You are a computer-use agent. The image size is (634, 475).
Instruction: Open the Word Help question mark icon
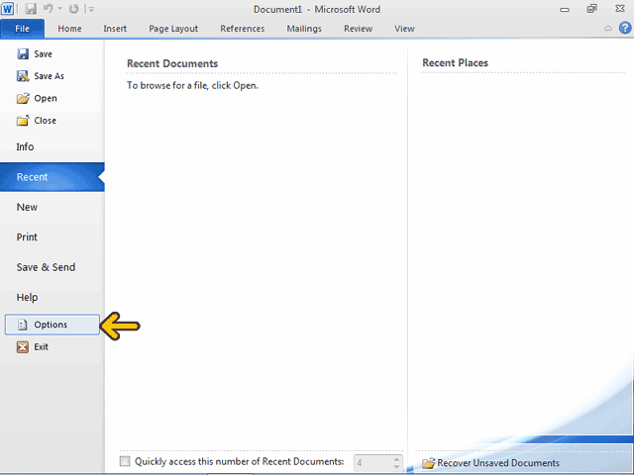[x=625, y=28]
